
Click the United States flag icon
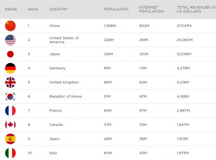[10, 40]
